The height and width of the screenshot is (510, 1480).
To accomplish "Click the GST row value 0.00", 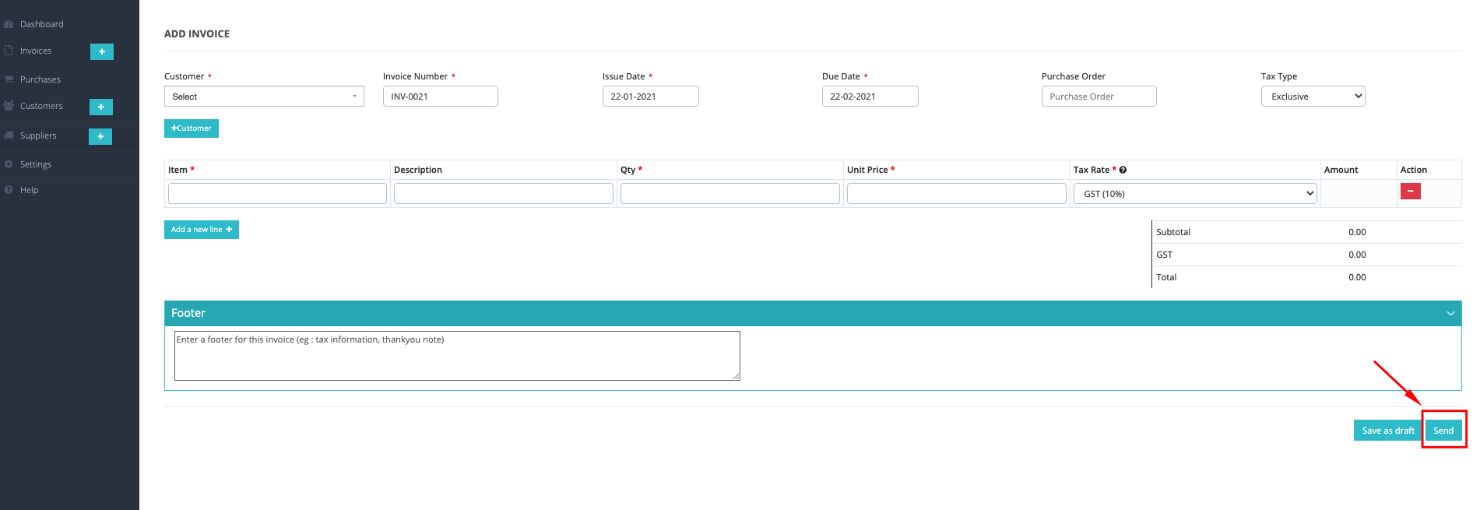I will click(1357, 255).
